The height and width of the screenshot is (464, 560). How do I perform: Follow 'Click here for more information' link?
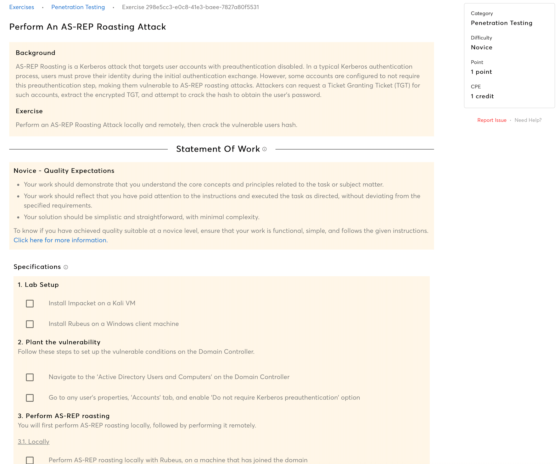(61, 240)
